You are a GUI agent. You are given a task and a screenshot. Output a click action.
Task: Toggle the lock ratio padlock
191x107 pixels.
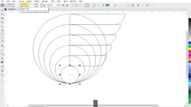click(44, 5)
